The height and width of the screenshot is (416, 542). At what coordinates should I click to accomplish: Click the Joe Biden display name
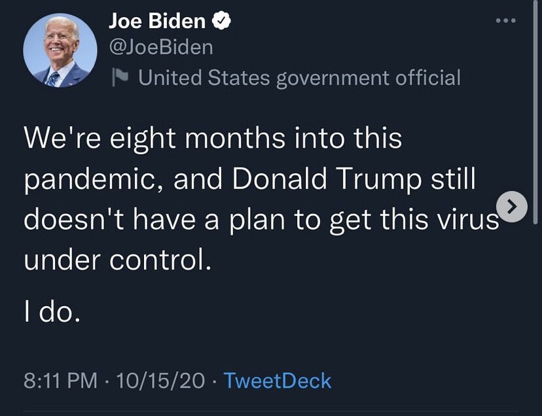click(157, 22)
